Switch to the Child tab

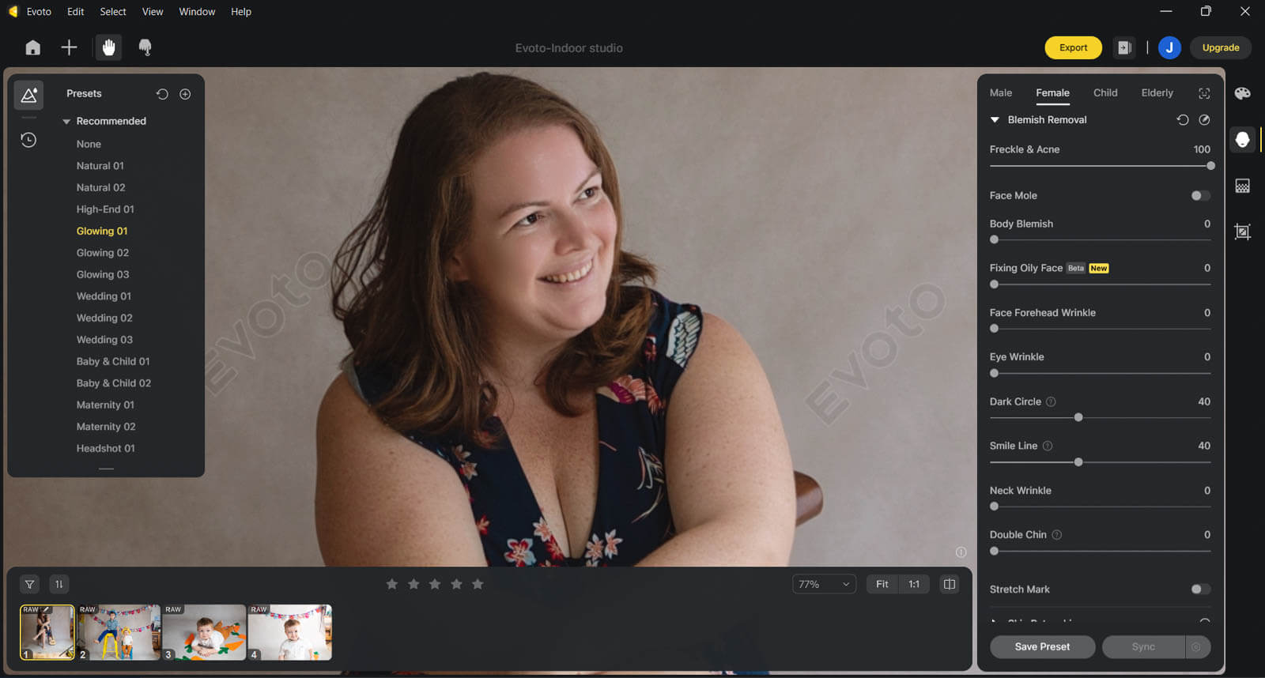1105,93
